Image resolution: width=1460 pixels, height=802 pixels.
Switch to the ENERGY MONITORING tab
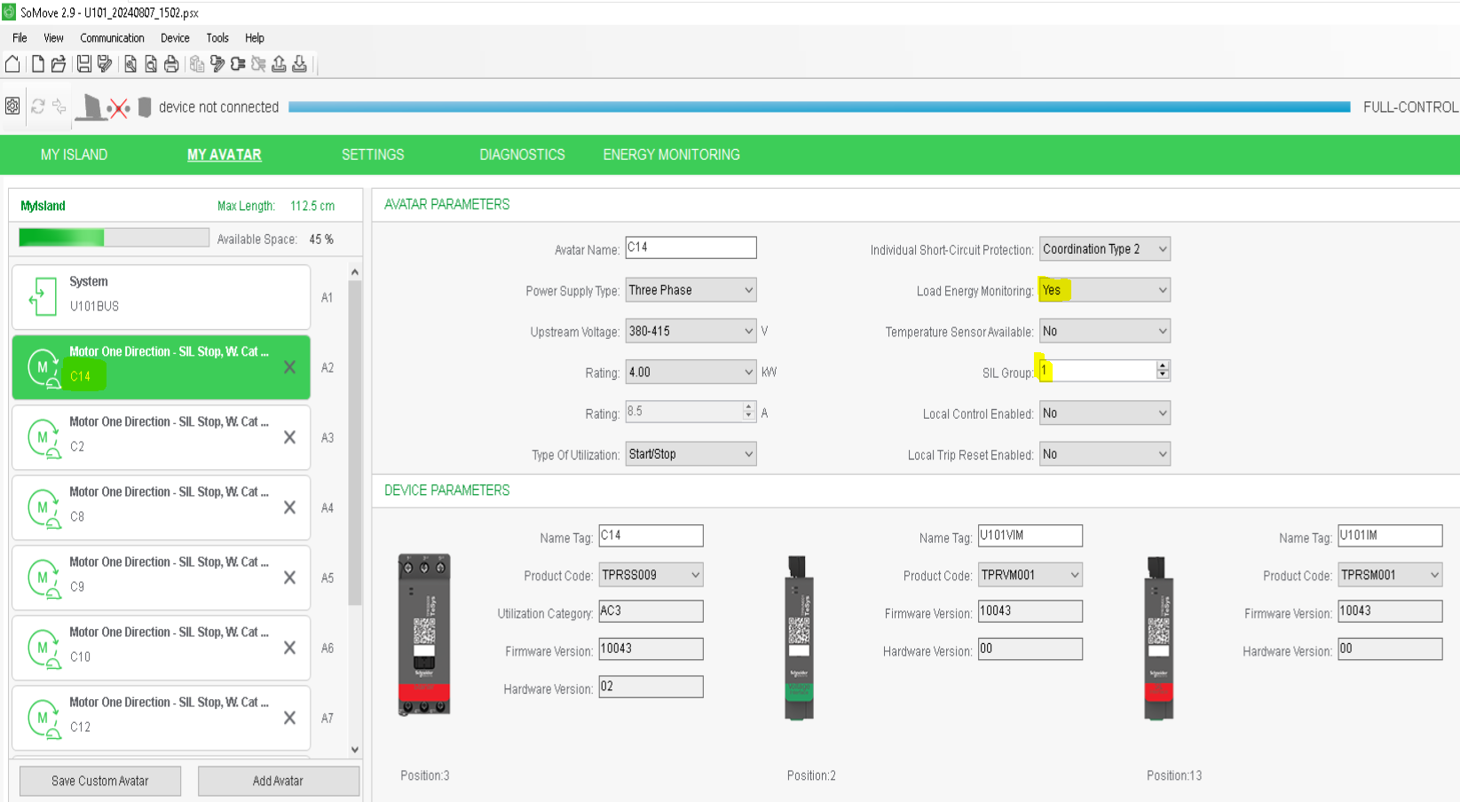[671, 154]
